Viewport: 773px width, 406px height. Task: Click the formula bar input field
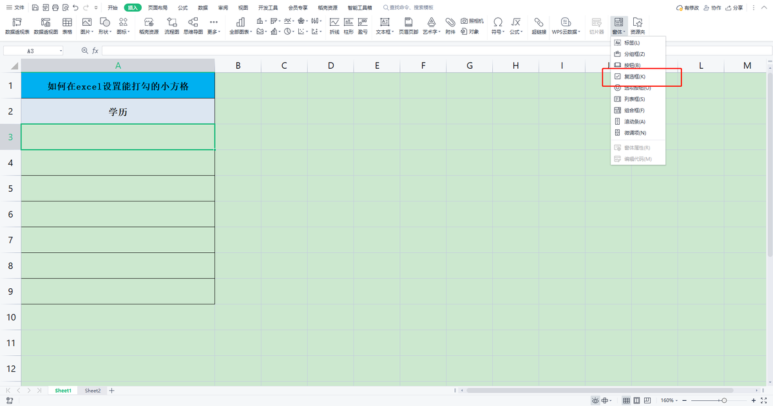[x=435, y=50]
